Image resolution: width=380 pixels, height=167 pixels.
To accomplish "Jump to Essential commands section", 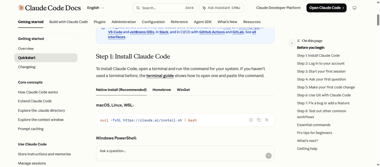I will coord(313,125).
